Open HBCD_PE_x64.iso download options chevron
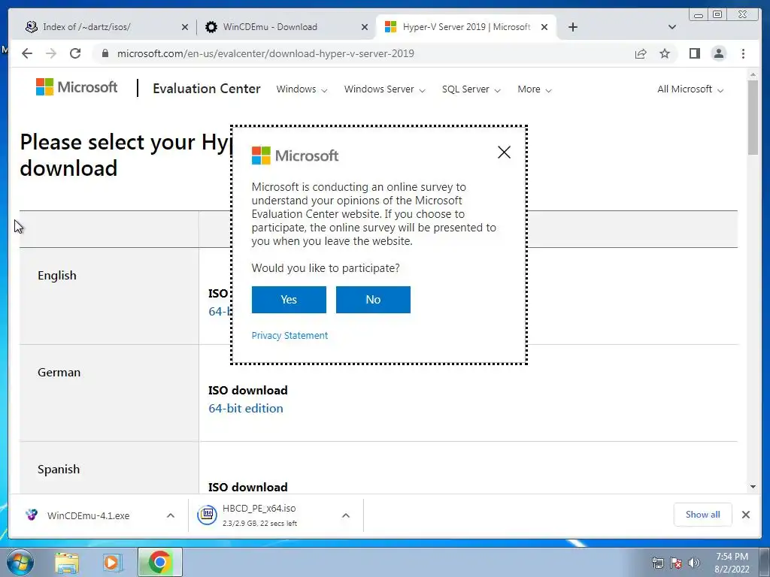This screenshot has height=577, width=770. [346, 515]
